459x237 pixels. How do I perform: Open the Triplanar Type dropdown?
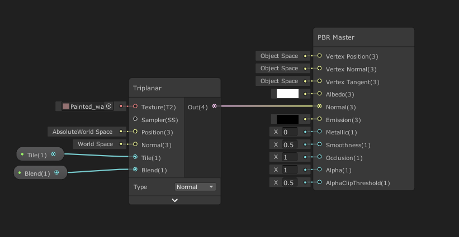pos(195,187)
